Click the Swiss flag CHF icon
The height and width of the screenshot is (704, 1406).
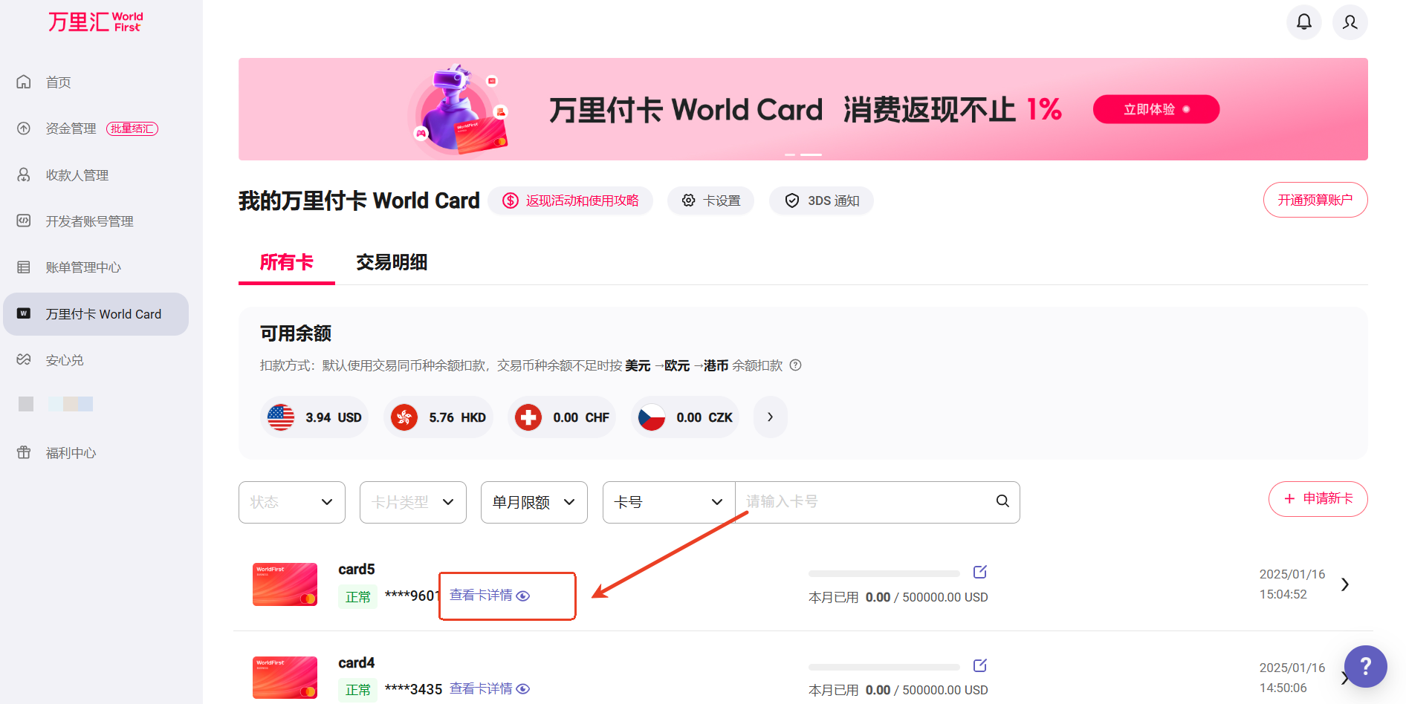click(x=528, y=417)
